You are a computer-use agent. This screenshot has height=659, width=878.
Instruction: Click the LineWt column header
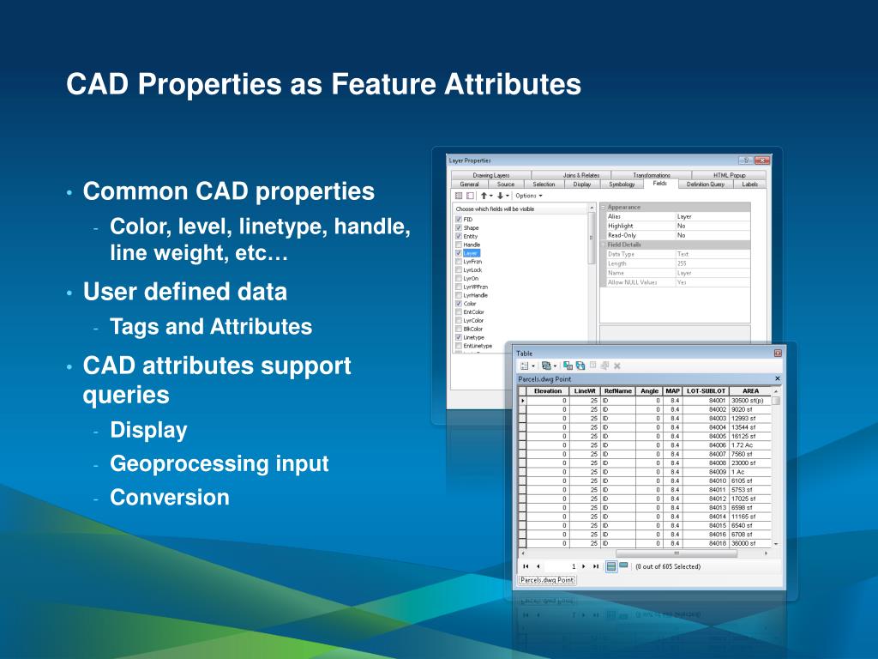[x=585, y=391]
